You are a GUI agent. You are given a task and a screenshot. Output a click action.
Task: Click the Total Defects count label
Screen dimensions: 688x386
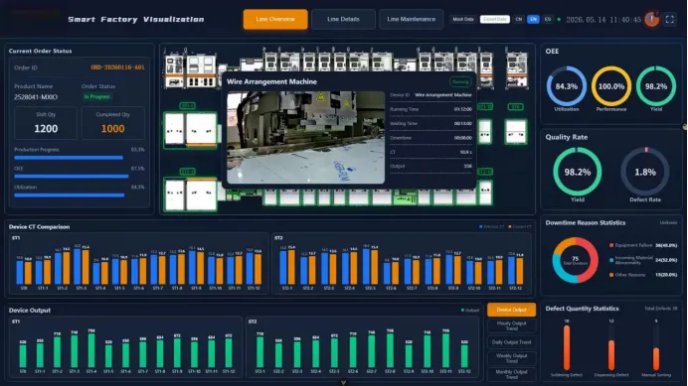point(660,309)
